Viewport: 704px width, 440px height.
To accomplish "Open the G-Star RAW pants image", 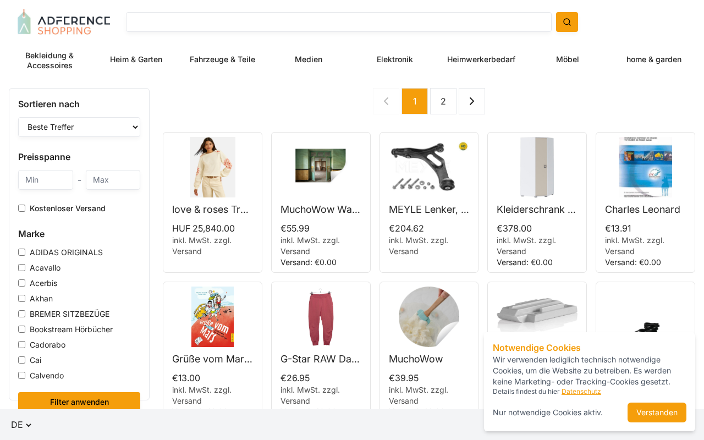I will click(321, 317).
